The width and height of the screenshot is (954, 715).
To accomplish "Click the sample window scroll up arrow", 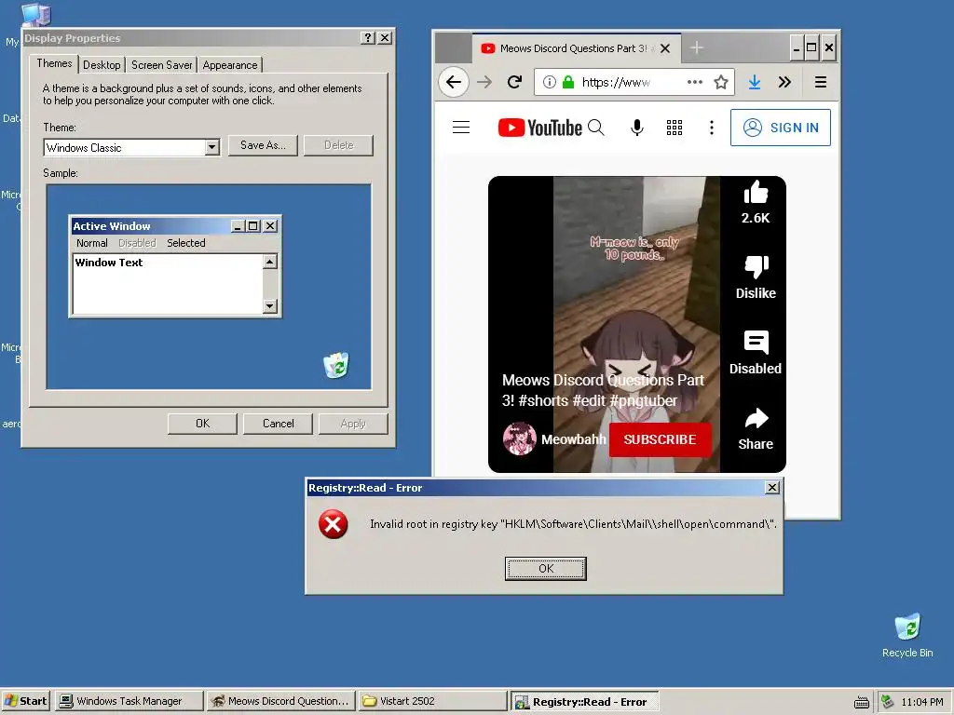I will (x=270, y=262).
